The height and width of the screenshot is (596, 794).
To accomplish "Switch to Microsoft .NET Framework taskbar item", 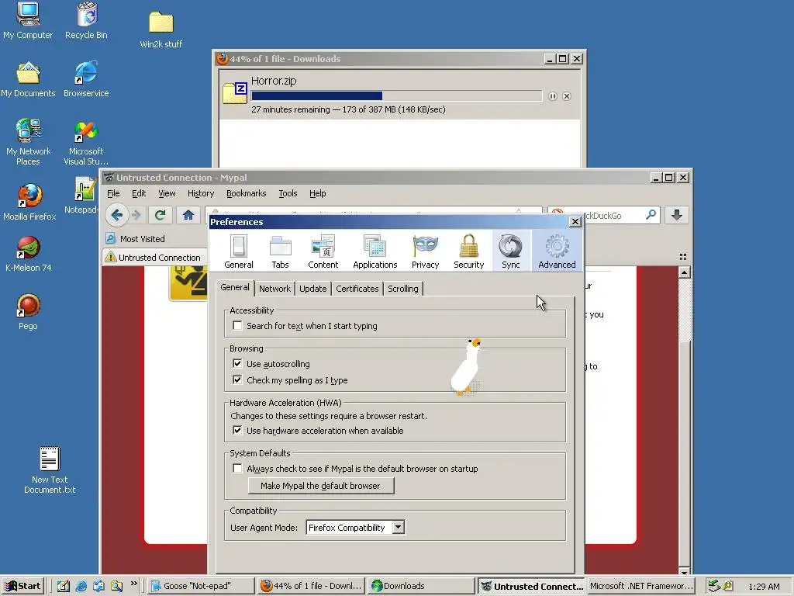I will coord(641,586).
